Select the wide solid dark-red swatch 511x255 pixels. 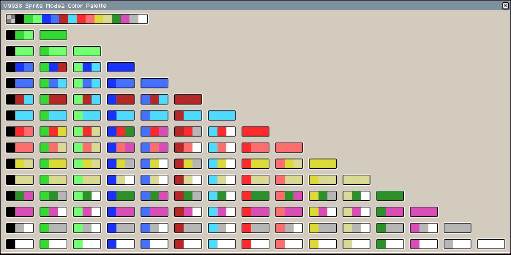(188, 99)
